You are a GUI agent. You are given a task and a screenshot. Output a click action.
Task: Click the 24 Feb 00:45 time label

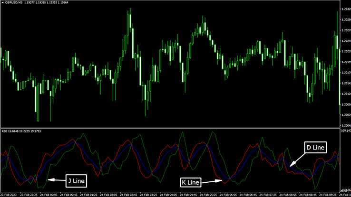pos(68,195)
